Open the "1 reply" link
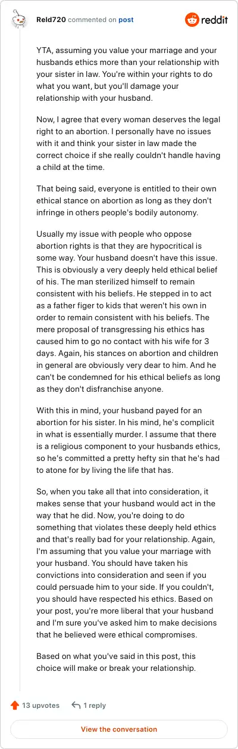Viewport: 238px width, 749px height. click(95, 705)
